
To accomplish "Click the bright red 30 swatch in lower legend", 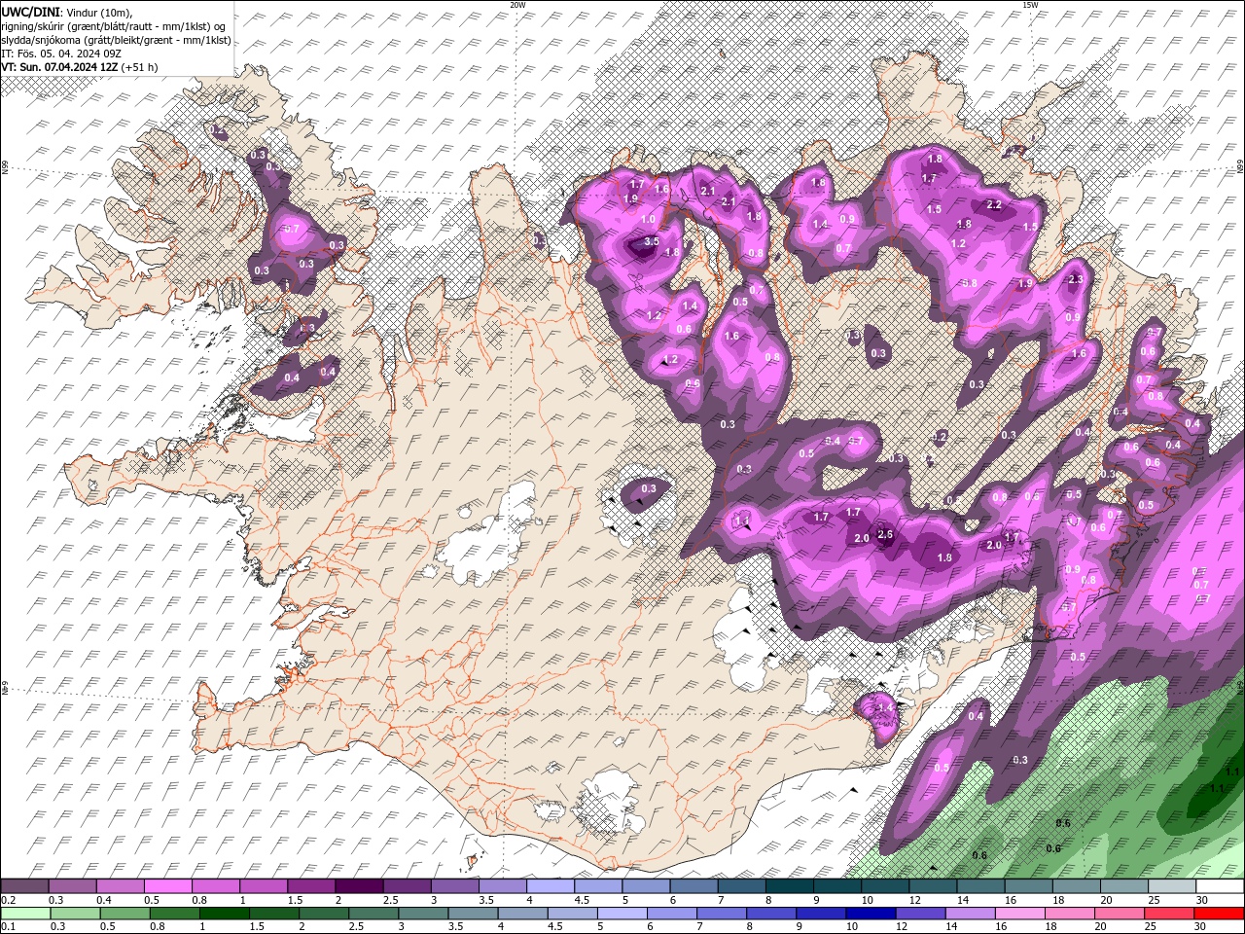I will [x=1220, y=914].
